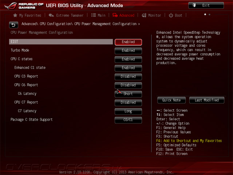Viewport: 233px width, 175px height.
Task: Click the Monitor tab icon
Action: [x=144, y=15]
